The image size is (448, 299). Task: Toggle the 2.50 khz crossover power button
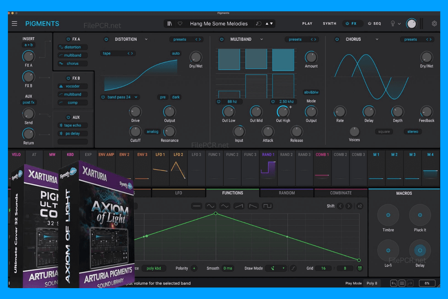(273, 102)
